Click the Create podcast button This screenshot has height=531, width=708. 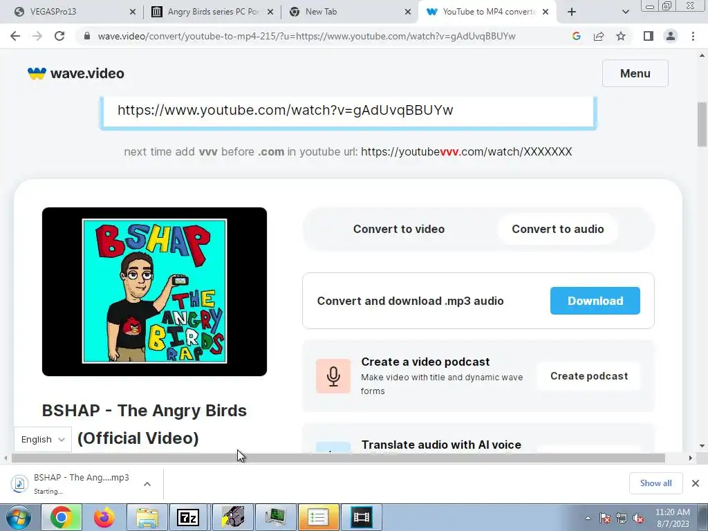[x=589, y=376]
